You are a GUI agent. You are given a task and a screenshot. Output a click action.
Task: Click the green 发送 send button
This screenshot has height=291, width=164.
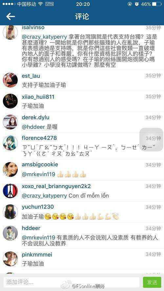[x=152, y=282]
